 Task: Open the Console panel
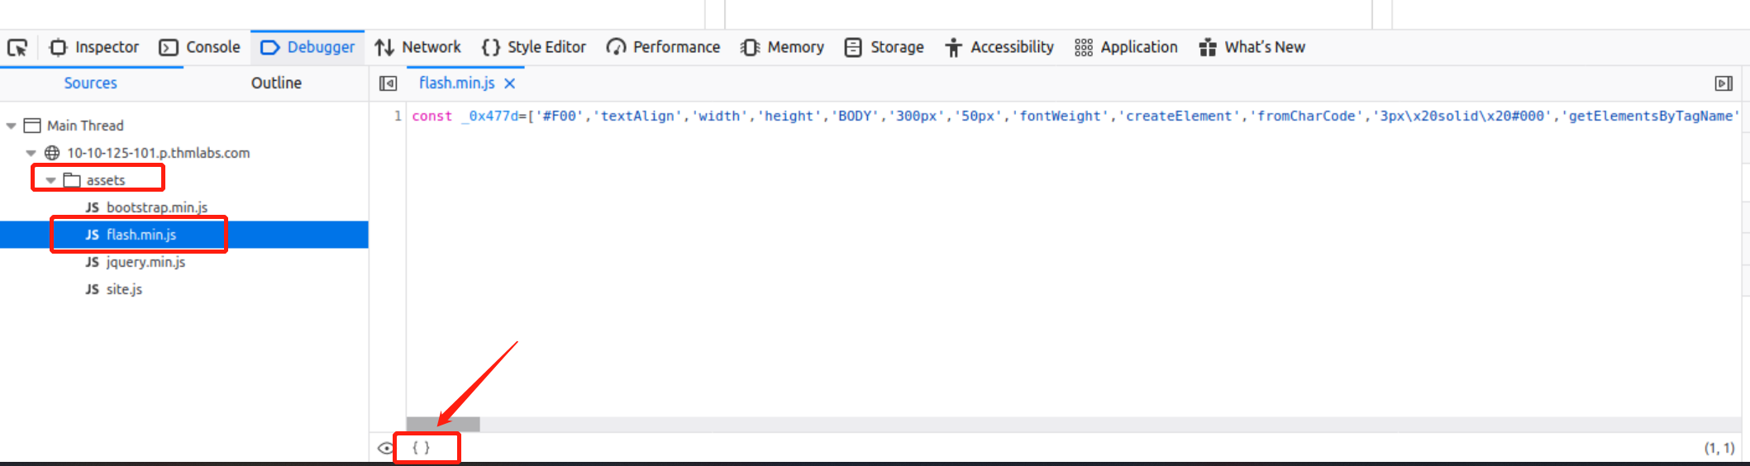(x=200, y=48)
